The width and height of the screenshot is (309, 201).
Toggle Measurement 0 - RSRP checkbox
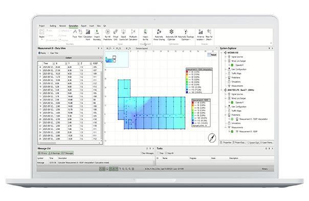pyautogui.click(x=232, y=132)
